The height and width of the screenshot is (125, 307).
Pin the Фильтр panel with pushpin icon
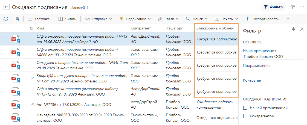[x=293, y=29]
